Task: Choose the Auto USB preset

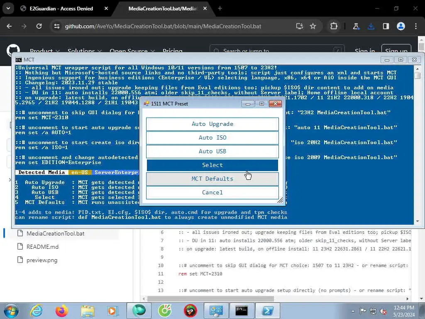Action: pyautogui.click(x=212, y=151)
